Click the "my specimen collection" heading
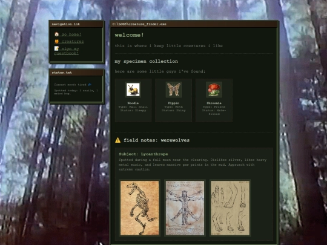 coord(146,62)
